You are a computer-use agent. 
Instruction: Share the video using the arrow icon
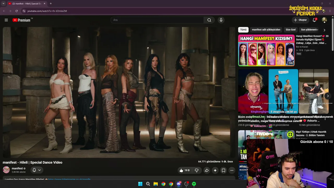(207, 171)
